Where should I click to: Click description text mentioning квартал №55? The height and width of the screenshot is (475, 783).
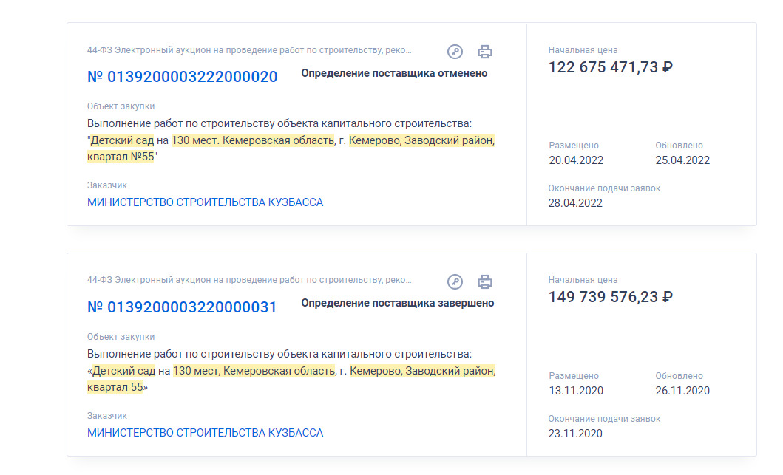(x=291, y=140)
